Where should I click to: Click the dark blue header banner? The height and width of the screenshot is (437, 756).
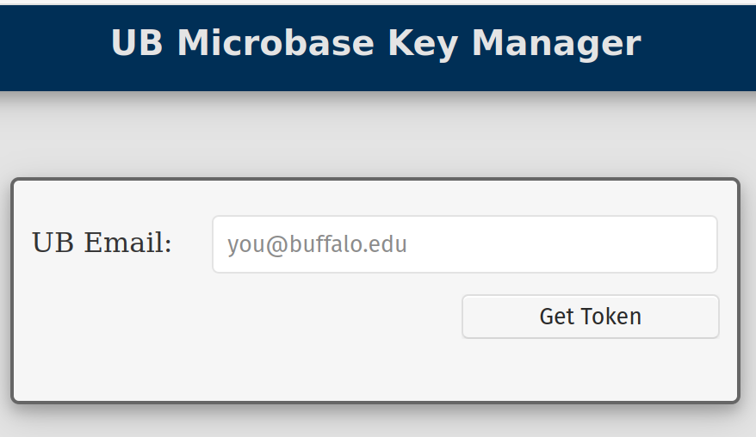pyautogui.click(x=52, y=52)
